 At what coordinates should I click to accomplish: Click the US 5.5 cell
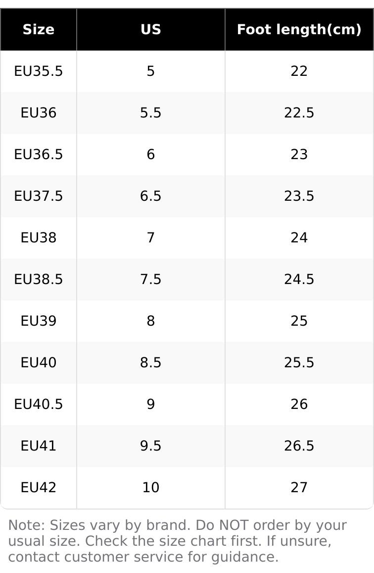(x=150, y=113)
